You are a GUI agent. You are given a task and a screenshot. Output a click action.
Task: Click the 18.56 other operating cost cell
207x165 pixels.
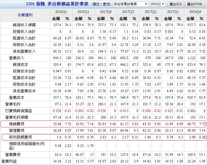57,91
